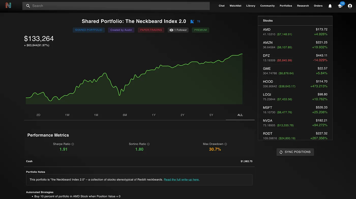Open the Research page
The width and height of the screenshot is (356, 199).
point(303,6)
